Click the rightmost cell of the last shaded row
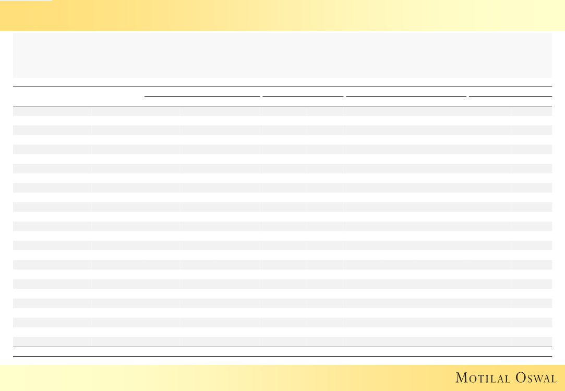Image resolution: width=565 pixels, height=391 pixels. point(531,342)
